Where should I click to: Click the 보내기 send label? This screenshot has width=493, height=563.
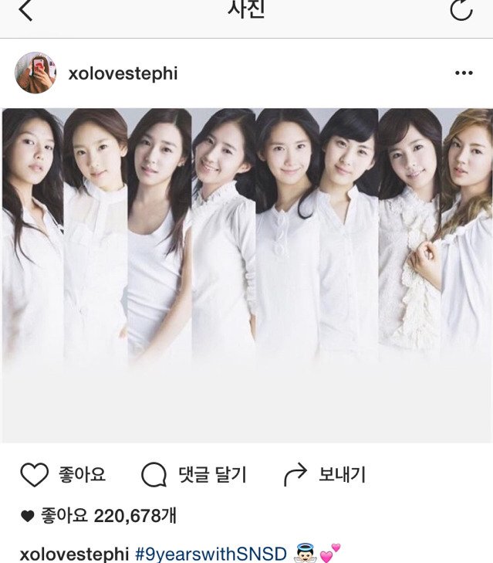(x=342, y=474)
